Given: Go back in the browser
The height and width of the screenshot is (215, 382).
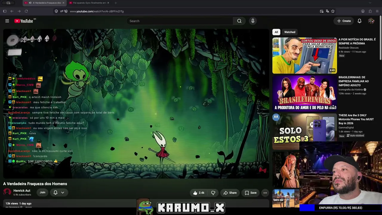Looking at the screenshot, I should pos(12,11).
